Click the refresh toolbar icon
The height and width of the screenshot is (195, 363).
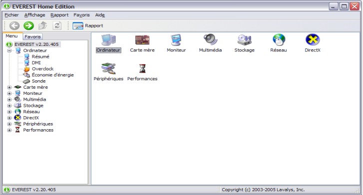point(57,25)
